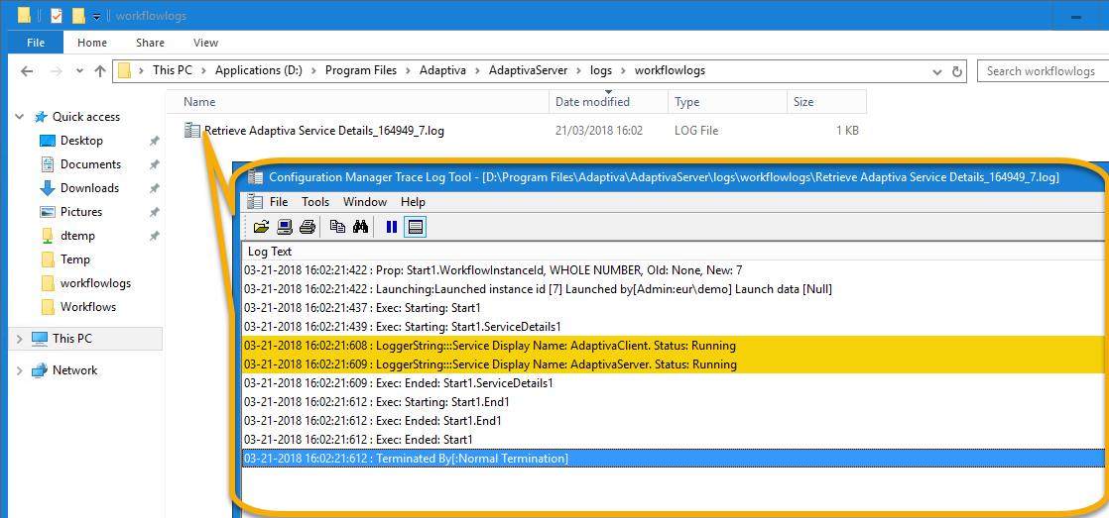
Task: Open the address bar history dropdown
Action: pos(937,71)
